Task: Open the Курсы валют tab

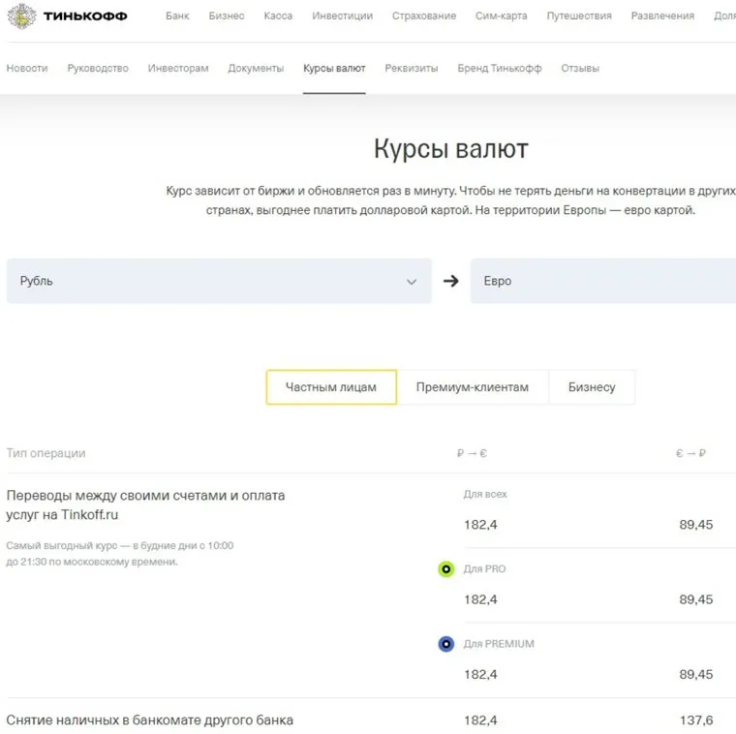Action: coord(334,69)
